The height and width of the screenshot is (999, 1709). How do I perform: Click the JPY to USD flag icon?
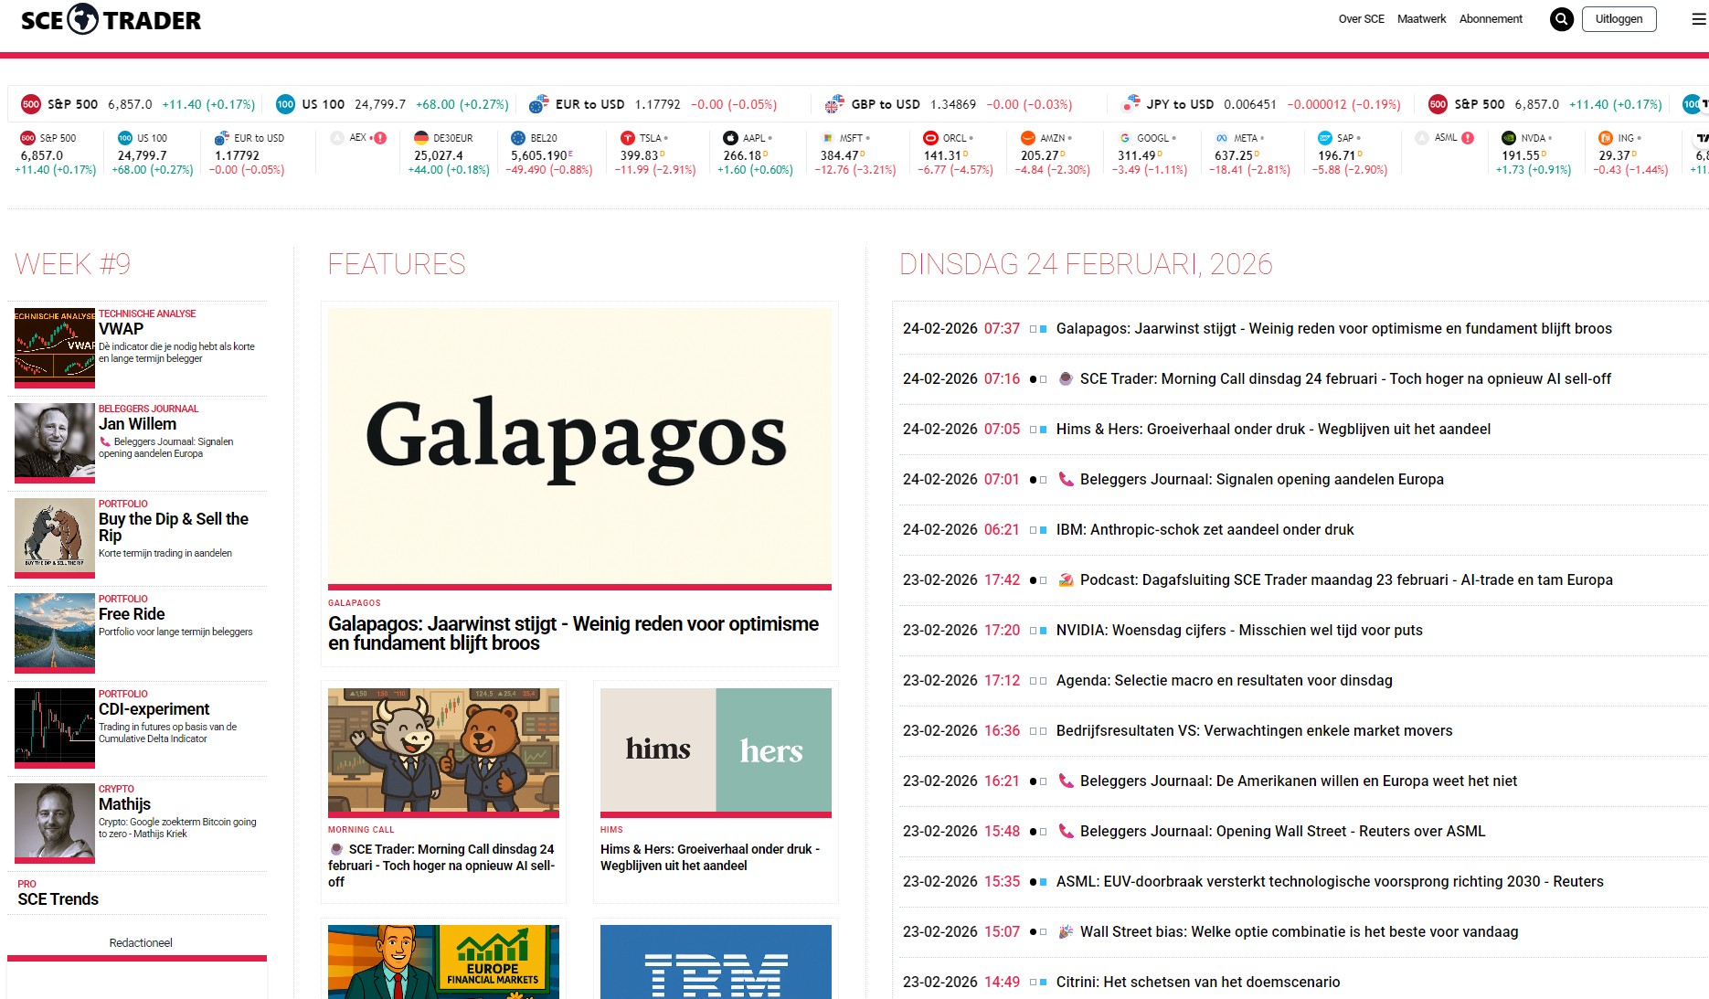(x=1130, y=103)
